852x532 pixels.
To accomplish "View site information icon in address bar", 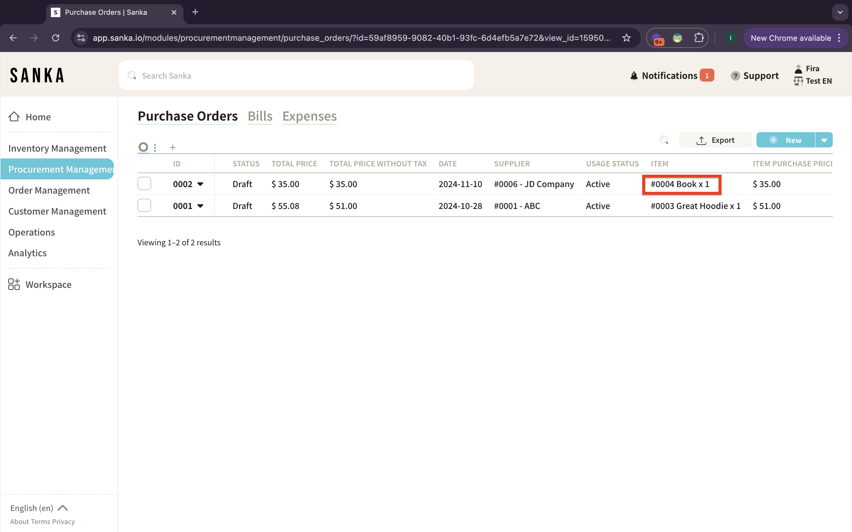I will (81, 38).
